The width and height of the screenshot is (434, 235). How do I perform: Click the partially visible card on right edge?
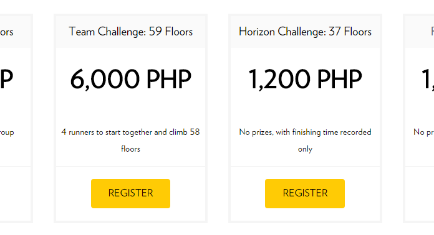tap(418, 118)
